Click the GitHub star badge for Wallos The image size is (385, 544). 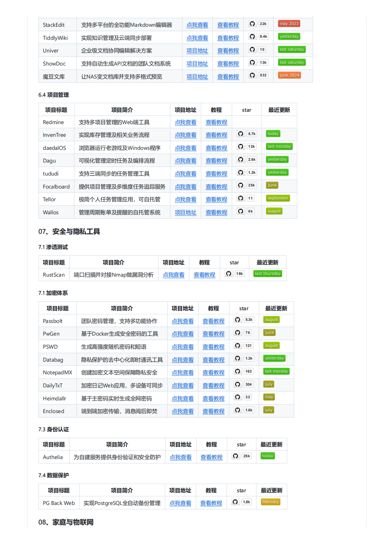click(x=246, y=211)
